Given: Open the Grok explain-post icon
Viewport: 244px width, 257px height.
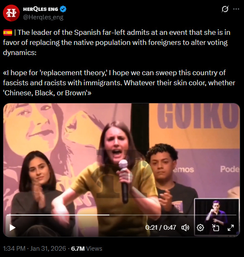Looking at the screenshot, I should click(x=225, y=9).
